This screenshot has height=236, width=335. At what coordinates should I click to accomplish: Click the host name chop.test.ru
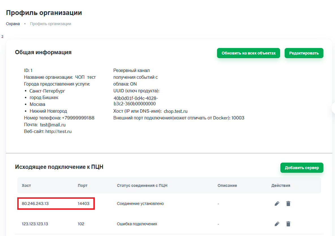click(x=175, y=111)
